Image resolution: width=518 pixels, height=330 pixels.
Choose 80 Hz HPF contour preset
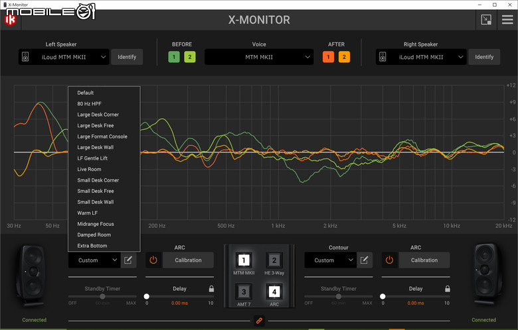(x=104, y=104)
